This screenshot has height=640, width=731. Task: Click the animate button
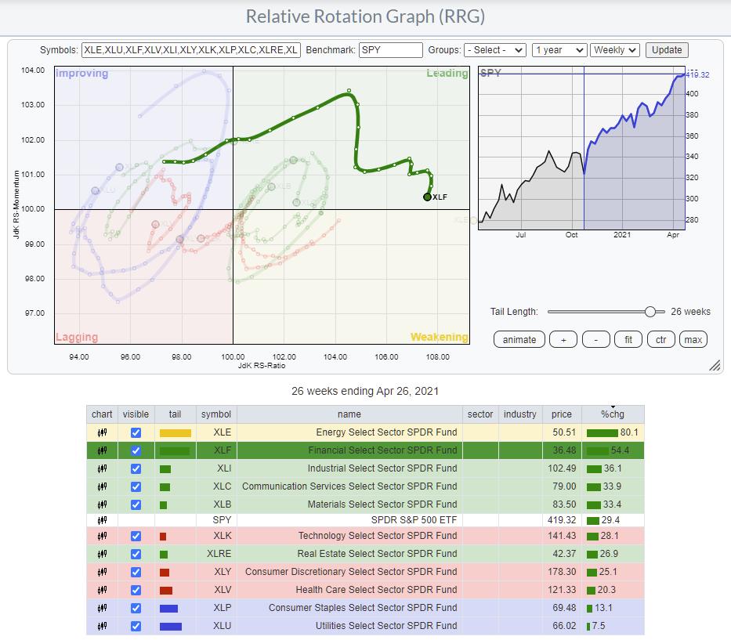tap(519, 339)
